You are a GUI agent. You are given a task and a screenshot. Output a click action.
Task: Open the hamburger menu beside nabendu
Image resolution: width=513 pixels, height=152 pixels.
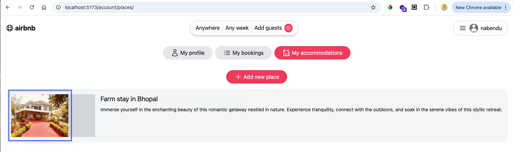[x=463, y=28]
